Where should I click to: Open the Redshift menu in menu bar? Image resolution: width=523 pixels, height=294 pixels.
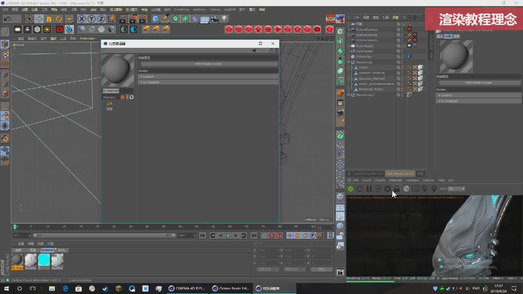click(x=230, y=9)
